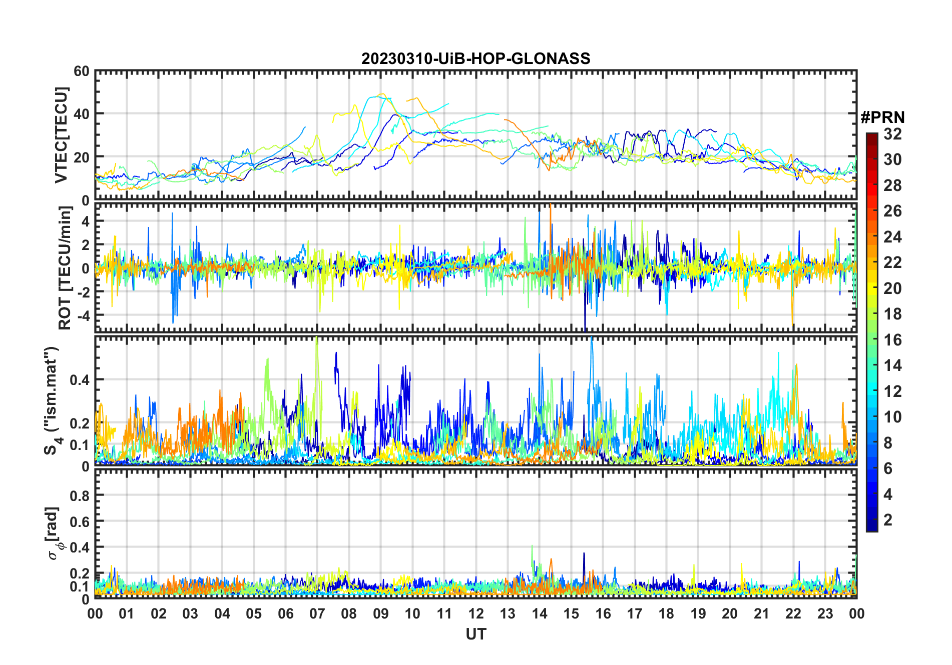Click the "0.4" tick on the S4 axis
The width and height of the screenshot is (952, 665).
tap(80, 380)
